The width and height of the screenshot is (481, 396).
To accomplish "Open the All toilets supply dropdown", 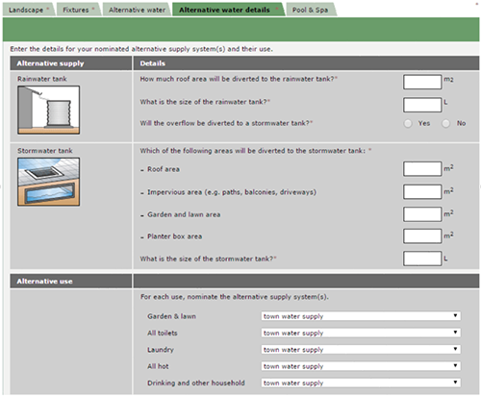I will [361, 333].
